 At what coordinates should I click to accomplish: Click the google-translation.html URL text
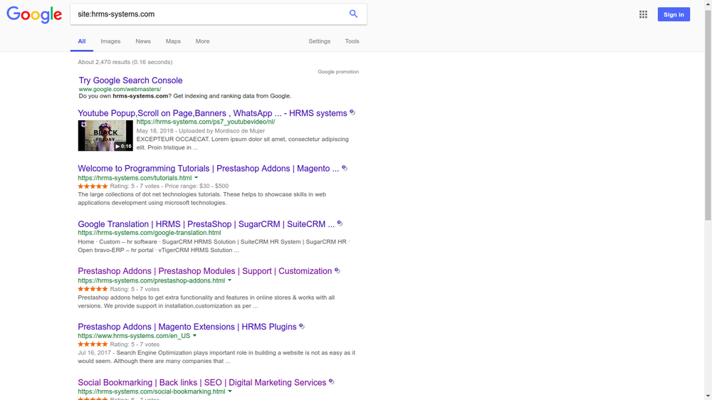pyautogui.click(x=150, y=233)
